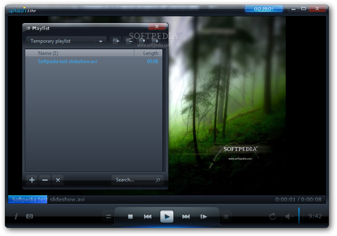Click the 0:00:01 / 0:00:08 time display
The height and width of the screenshot is (236, 337).
click(298, 200)
